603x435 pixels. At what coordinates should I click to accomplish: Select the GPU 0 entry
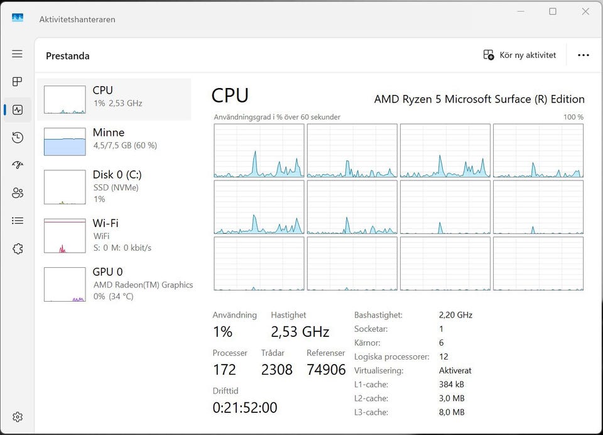114,284
